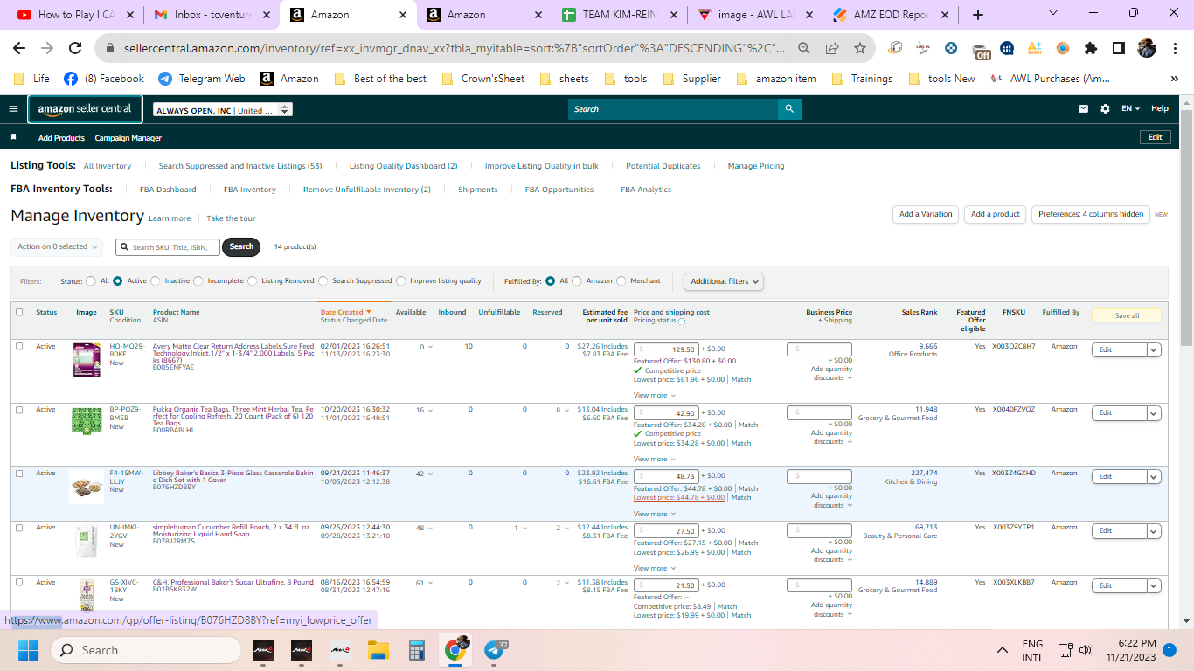Open the Chrome profile avatar
The image size is (1194, 671).
(x=1147, y=48)
